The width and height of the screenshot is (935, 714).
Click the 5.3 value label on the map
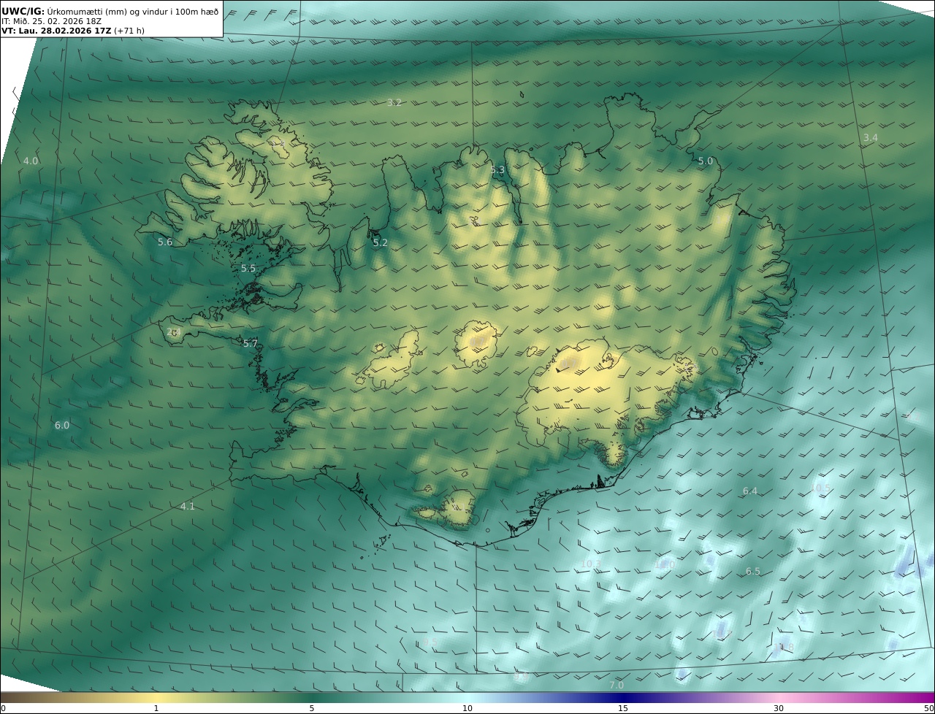tap(497, 170)
